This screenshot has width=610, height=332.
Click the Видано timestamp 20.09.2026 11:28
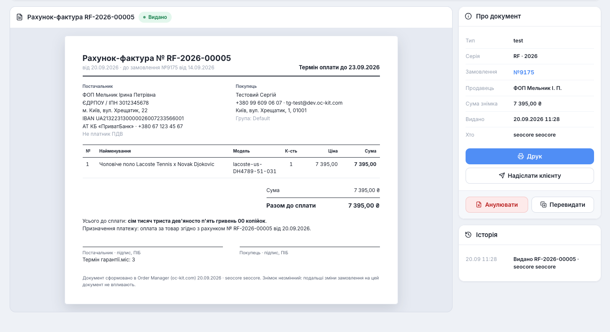537,119
